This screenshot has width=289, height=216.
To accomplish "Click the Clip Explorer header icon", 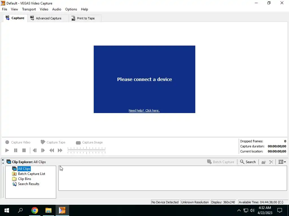I will [9, 162].
